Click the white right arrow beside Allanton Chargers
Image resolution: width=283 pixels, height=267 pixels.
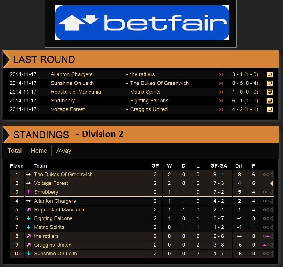click(x=29, y=201)
